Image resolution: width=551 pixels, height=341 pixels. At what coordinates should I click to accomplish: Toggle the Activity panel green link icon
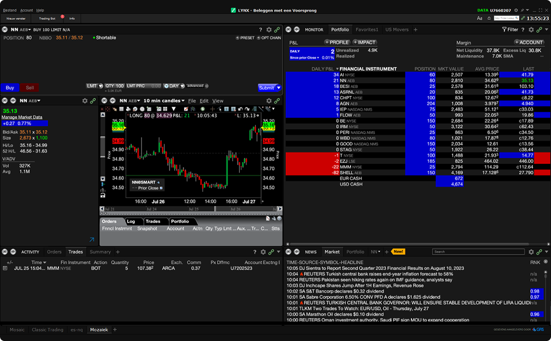(x=271, y=252)
